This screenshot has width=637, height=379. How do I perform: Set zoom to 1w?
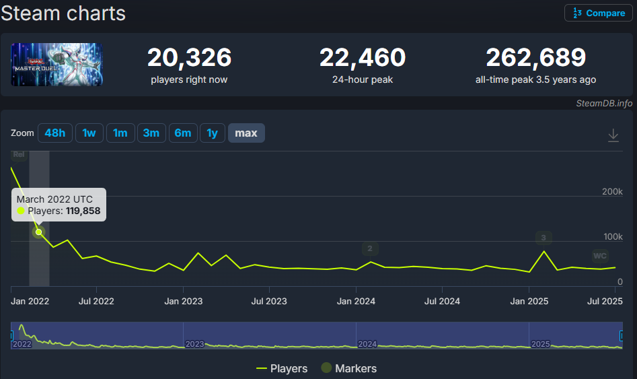click(89, 133)
